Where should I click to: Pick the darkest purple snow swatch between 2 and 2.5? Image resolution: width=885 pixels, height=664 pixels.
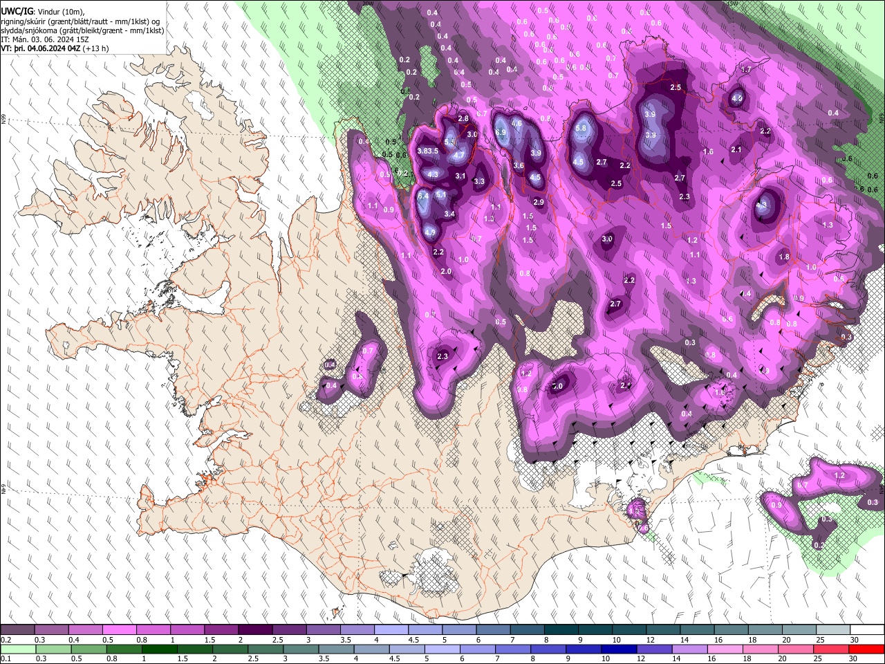254,630
